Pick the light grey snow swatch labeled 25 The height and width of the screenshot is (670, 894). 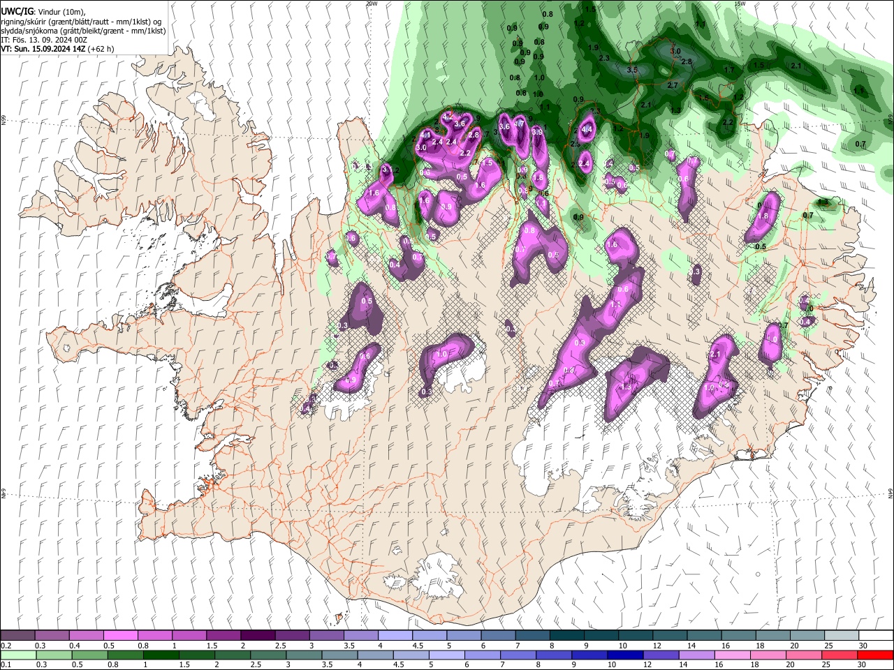pos(842,636)
